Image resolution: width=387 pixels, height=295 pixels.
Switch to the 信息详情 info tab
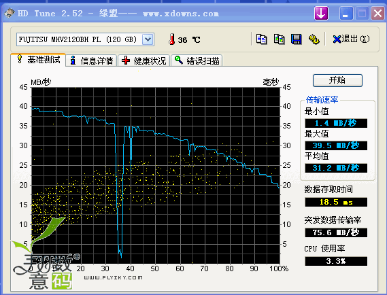tap(92, 60)
